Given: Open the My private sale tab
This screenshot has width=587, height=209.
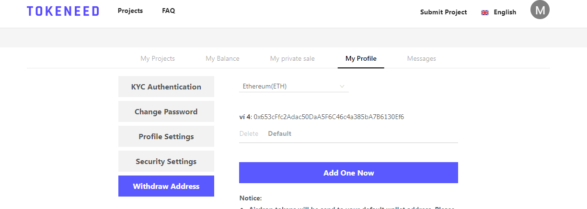Looking at the screenshot, I should click(292, 58).
